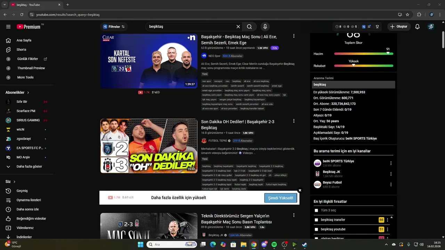
Task: Click the Hacim volume score slider
Action: click(x=364, y=54)
